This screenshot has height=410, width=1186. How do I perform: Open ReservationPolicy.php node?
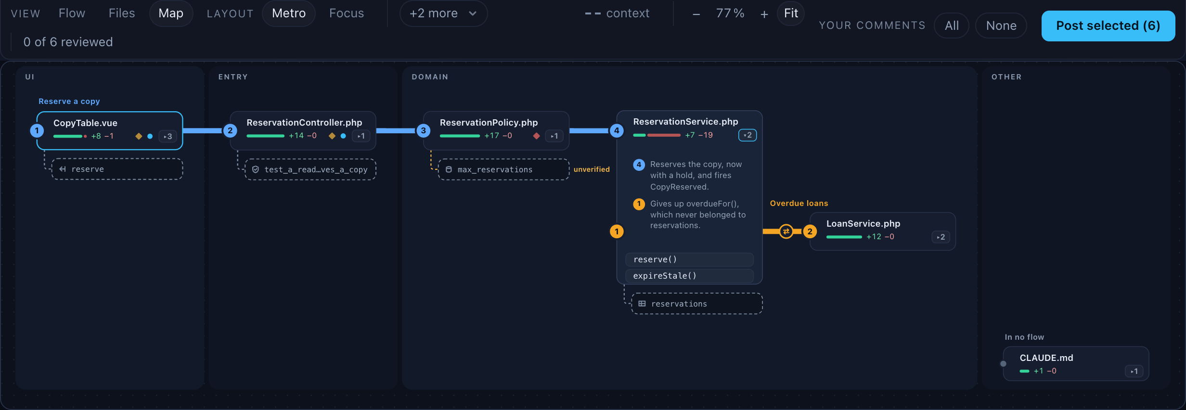click(496, 130)
